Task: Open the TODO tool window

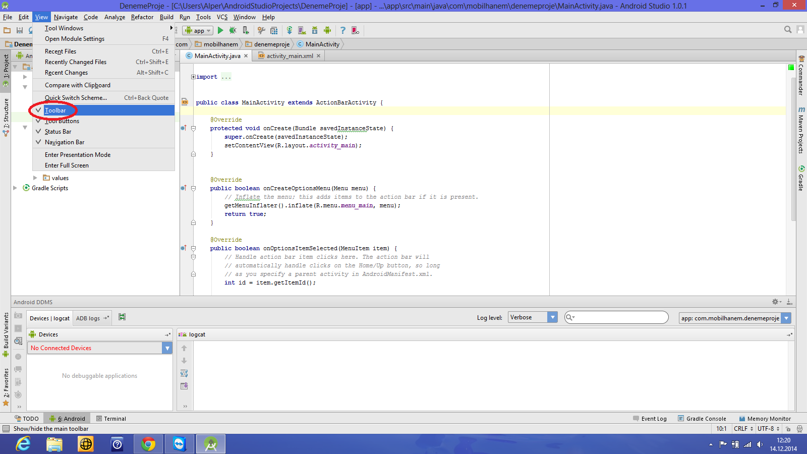Action: (x=27, y=419)
